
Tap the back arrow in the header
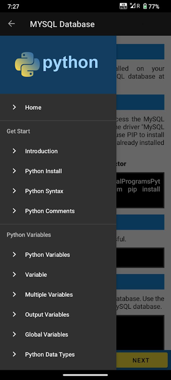[11, 24]
